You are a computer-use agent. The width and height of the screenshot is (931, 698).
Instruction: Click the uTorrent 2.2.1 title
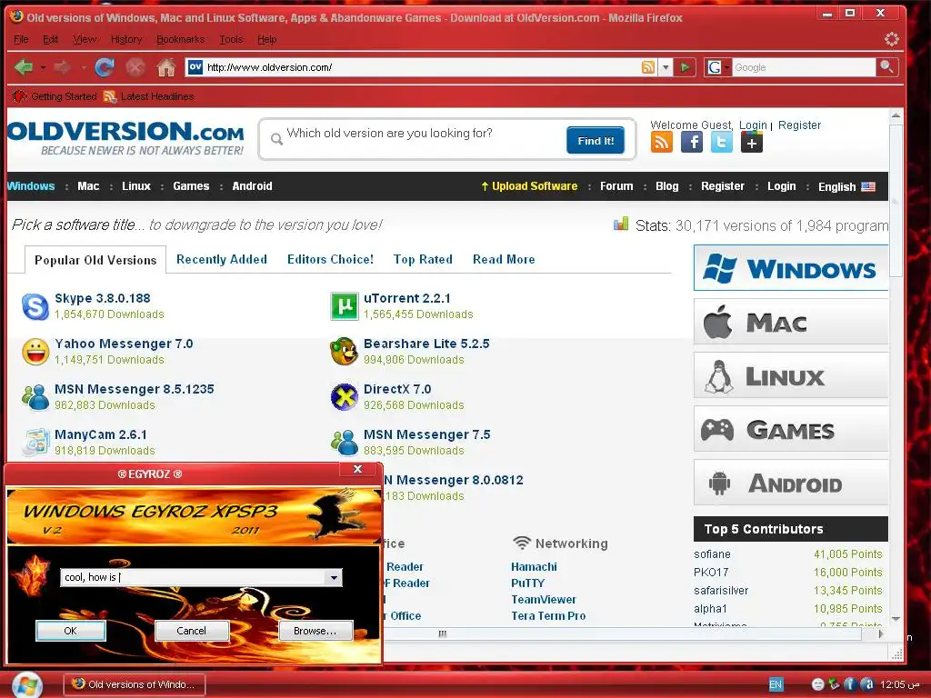(406, 298)
